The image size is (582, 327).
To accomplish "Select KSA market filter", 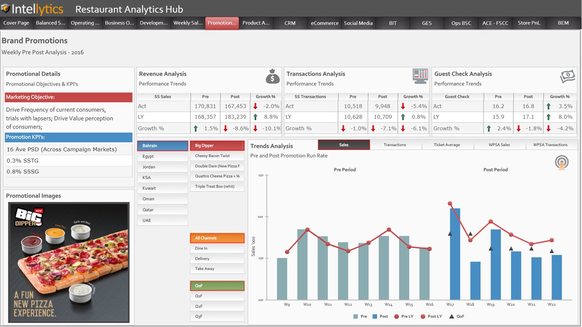I will (x=162, y=178).
